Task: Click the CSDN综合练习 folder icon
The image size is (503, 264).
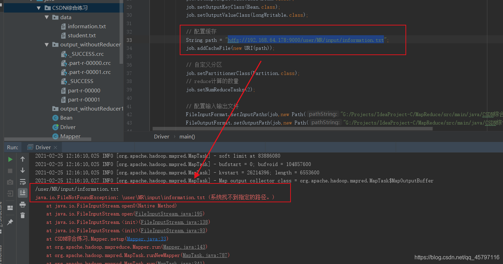Action: (47, 8)
